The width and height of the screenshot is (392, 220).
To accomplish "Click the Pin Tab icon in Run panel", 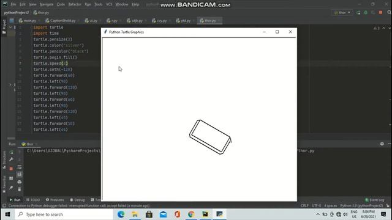I will [11, 188].
